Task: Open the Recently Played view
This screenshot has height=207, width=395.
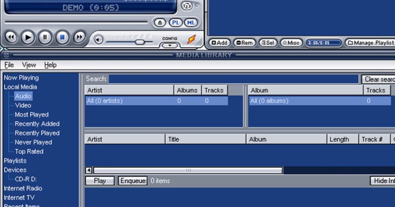Action: click(37, 133)
